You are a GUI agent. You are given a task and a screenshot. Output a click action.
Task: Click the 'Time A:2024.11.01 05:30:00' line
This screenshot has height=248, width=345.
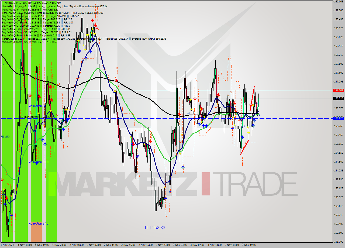(x=18, y=13)
